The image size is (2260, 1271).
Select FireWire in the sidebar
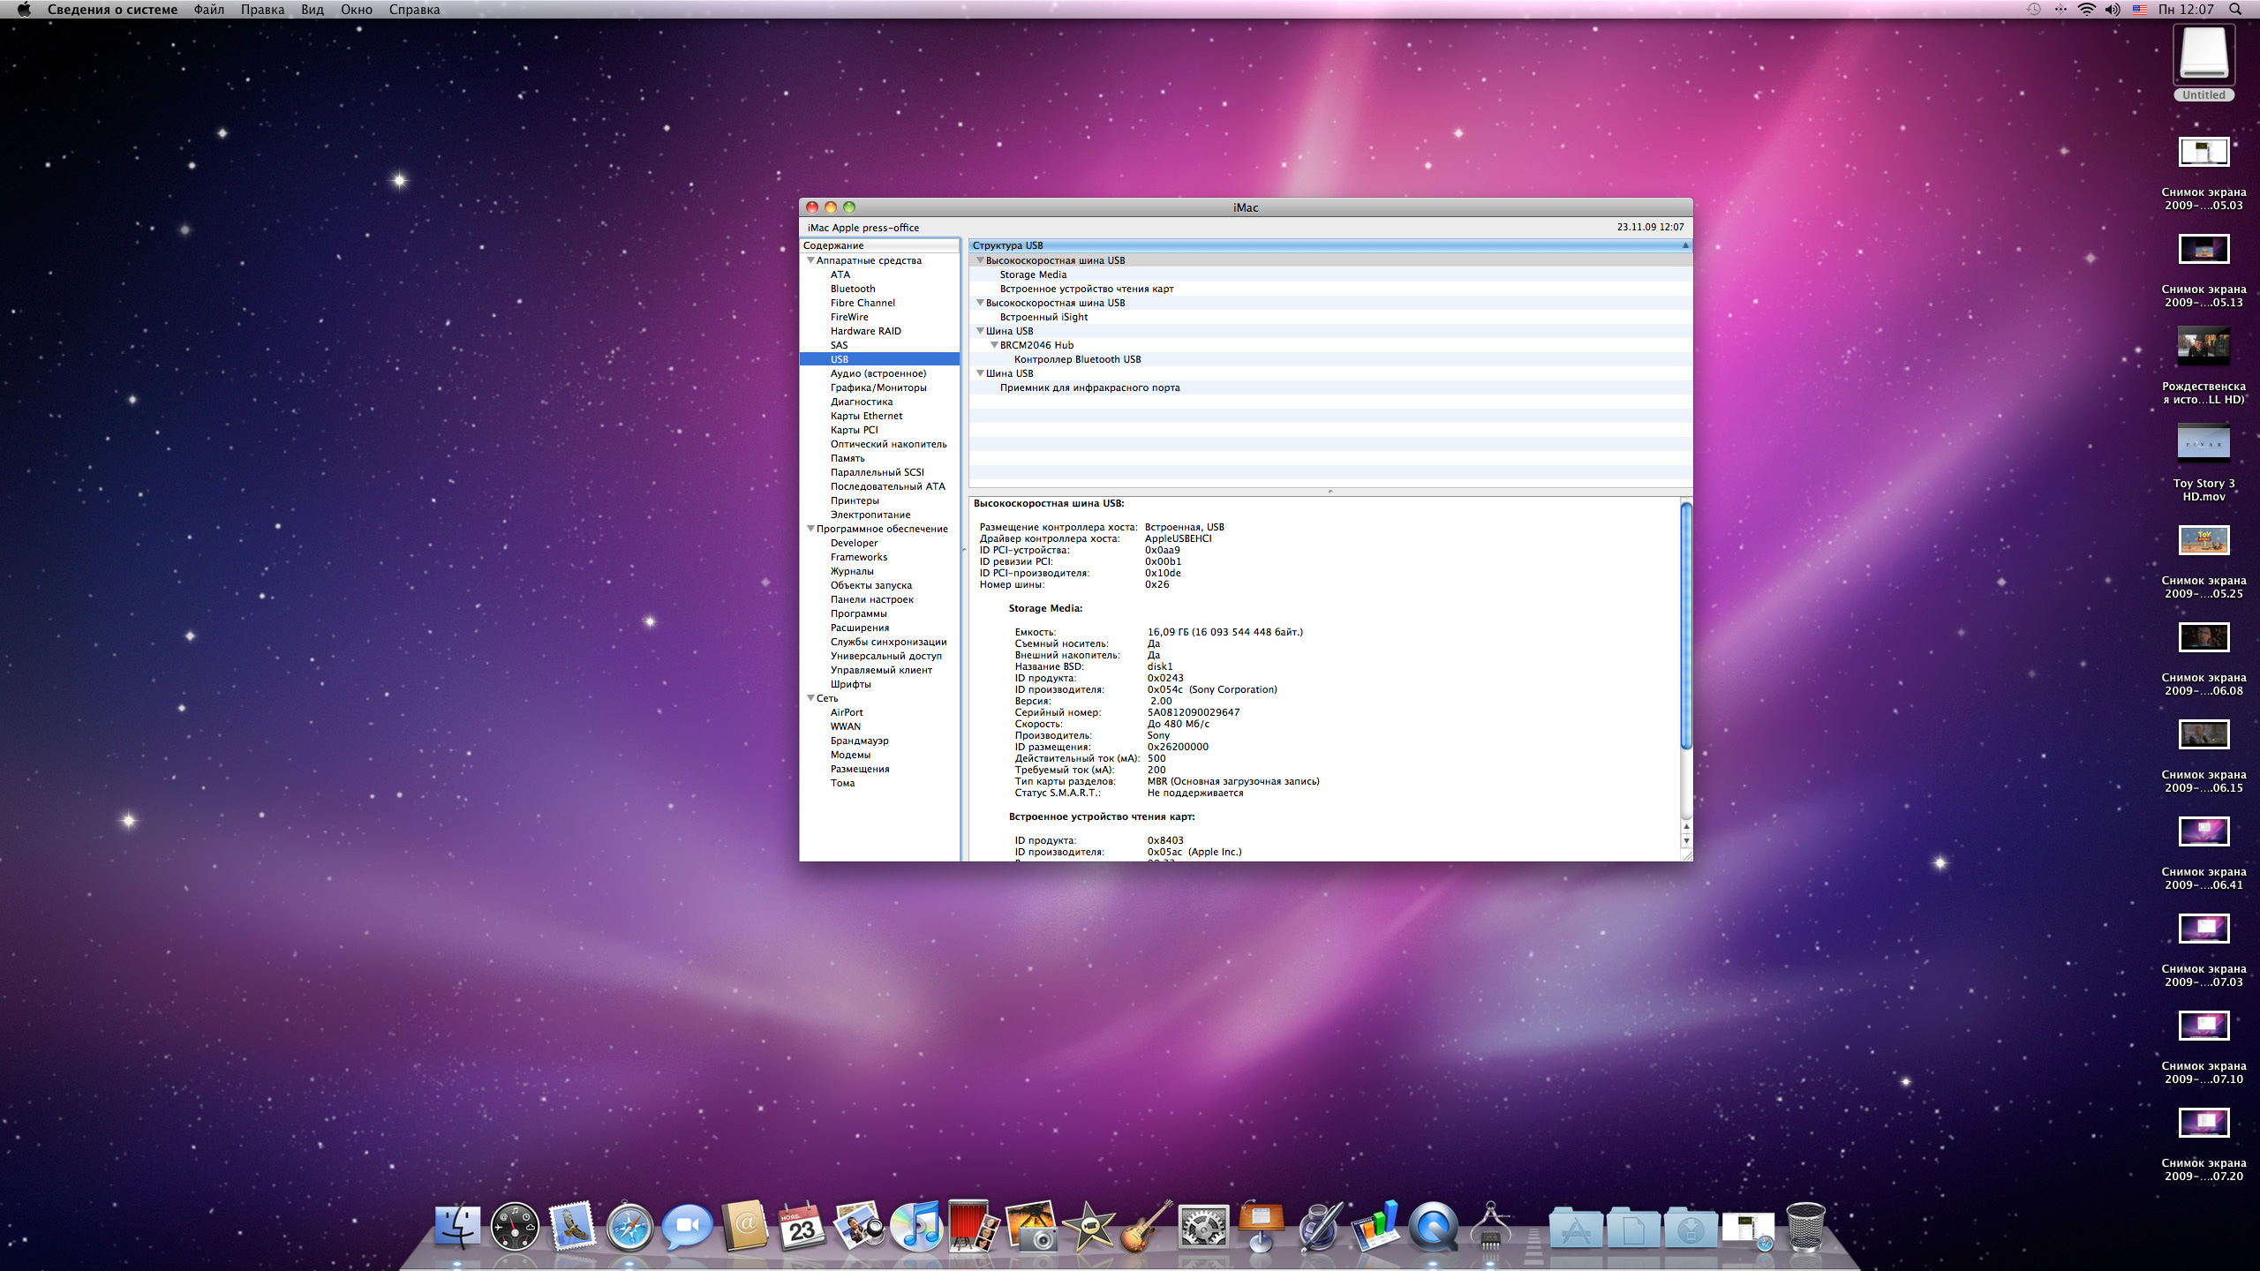849,317
